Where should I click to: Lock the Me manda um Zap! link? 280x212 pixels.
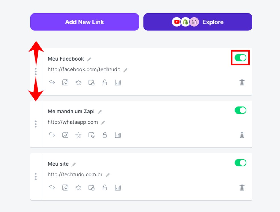pyautogui.click(x=104, y=135)
